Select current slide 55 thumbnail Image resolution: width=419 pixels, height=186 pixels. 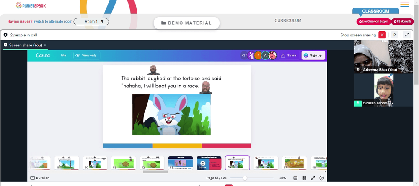[x=237, y=163]
